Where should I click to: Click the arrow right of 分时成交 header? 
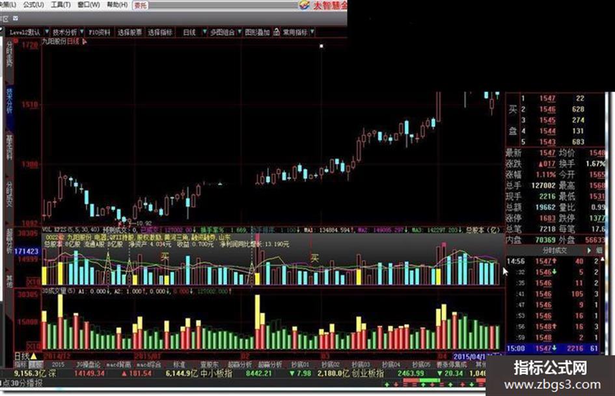click(x=589, y=250)
